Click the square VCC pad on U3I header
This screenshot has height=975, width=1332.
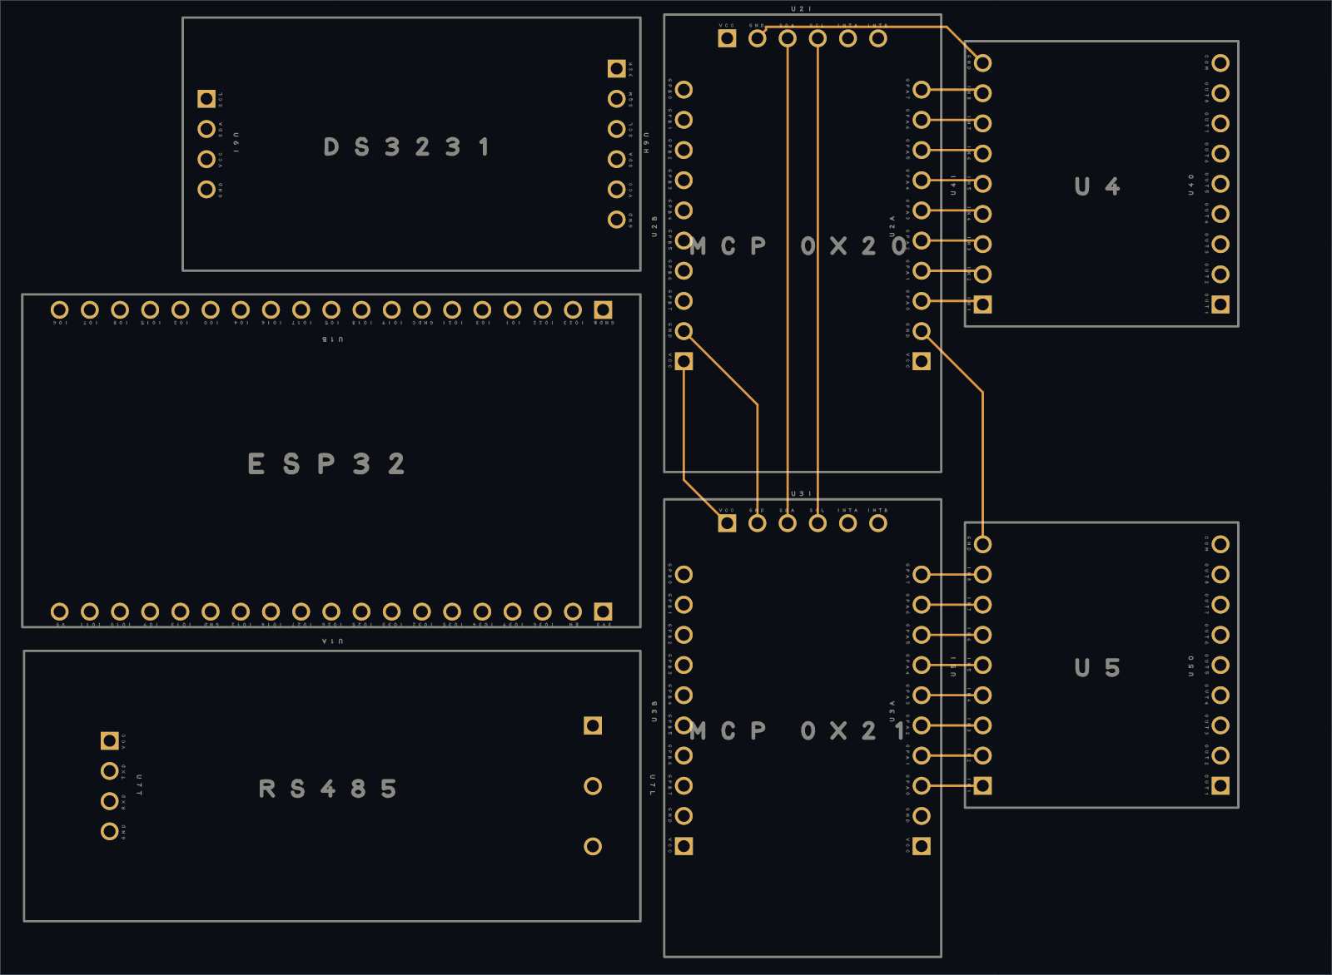click(727, 523)
